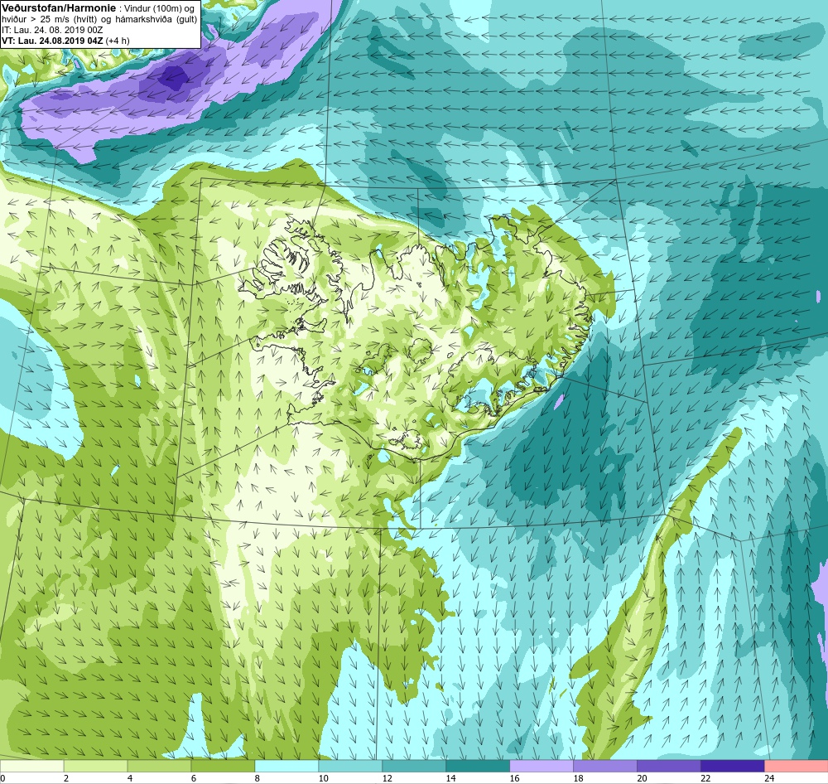828x784 pixels.
Task: Click the legend scale label '16'
Action: 514,778
